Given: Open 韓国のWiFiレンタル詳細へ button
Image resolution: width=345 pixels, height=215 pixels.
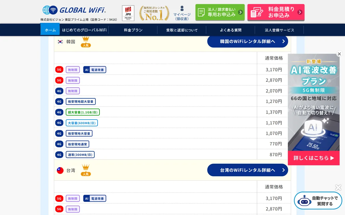Looking at the screenshot, I should pyautogui.click(x=248, y=42).
